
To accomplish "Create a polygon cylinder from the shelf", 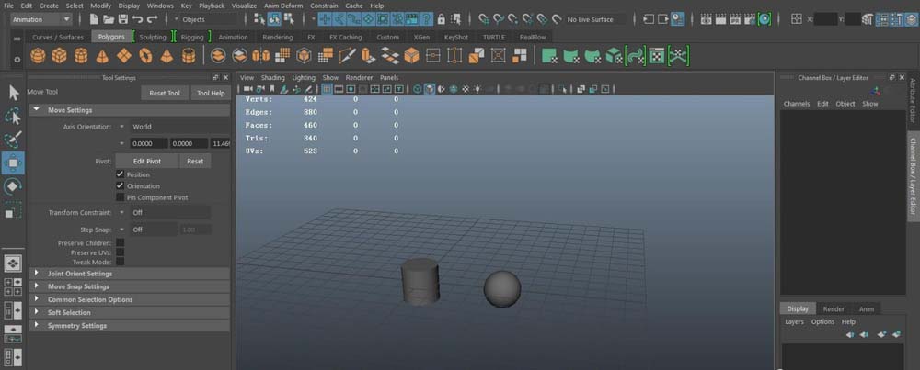I will click(81, 56).
